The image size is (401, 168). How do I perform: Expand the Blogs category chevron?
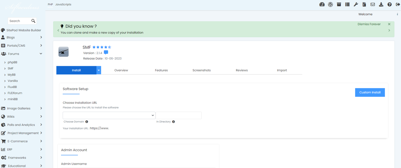41,37
